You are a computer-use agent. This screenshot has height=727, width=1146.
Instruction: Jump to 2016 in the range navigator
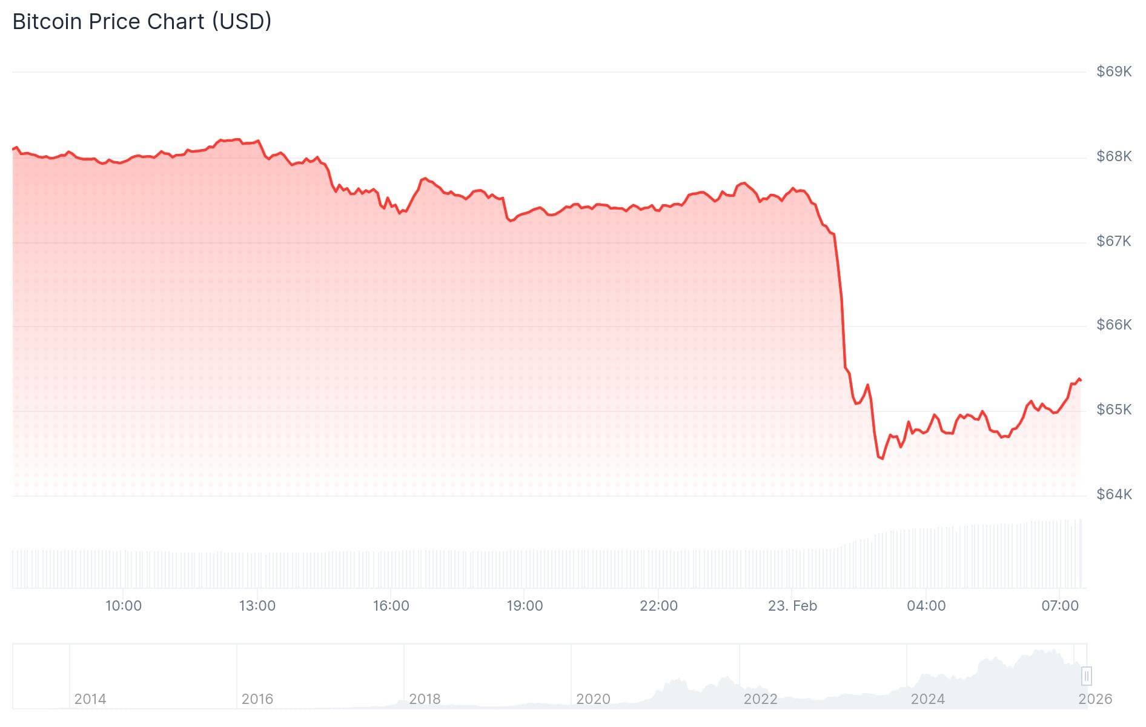[257, 699]
